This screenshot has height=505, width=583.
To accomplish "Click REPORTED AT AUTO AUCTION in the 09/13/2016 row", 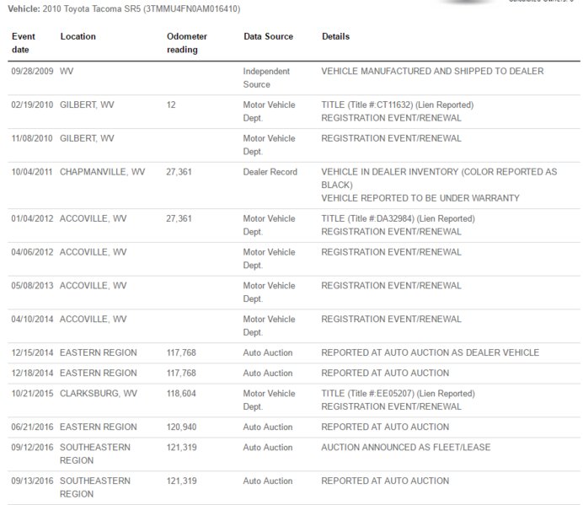I will tap(385, 481).
